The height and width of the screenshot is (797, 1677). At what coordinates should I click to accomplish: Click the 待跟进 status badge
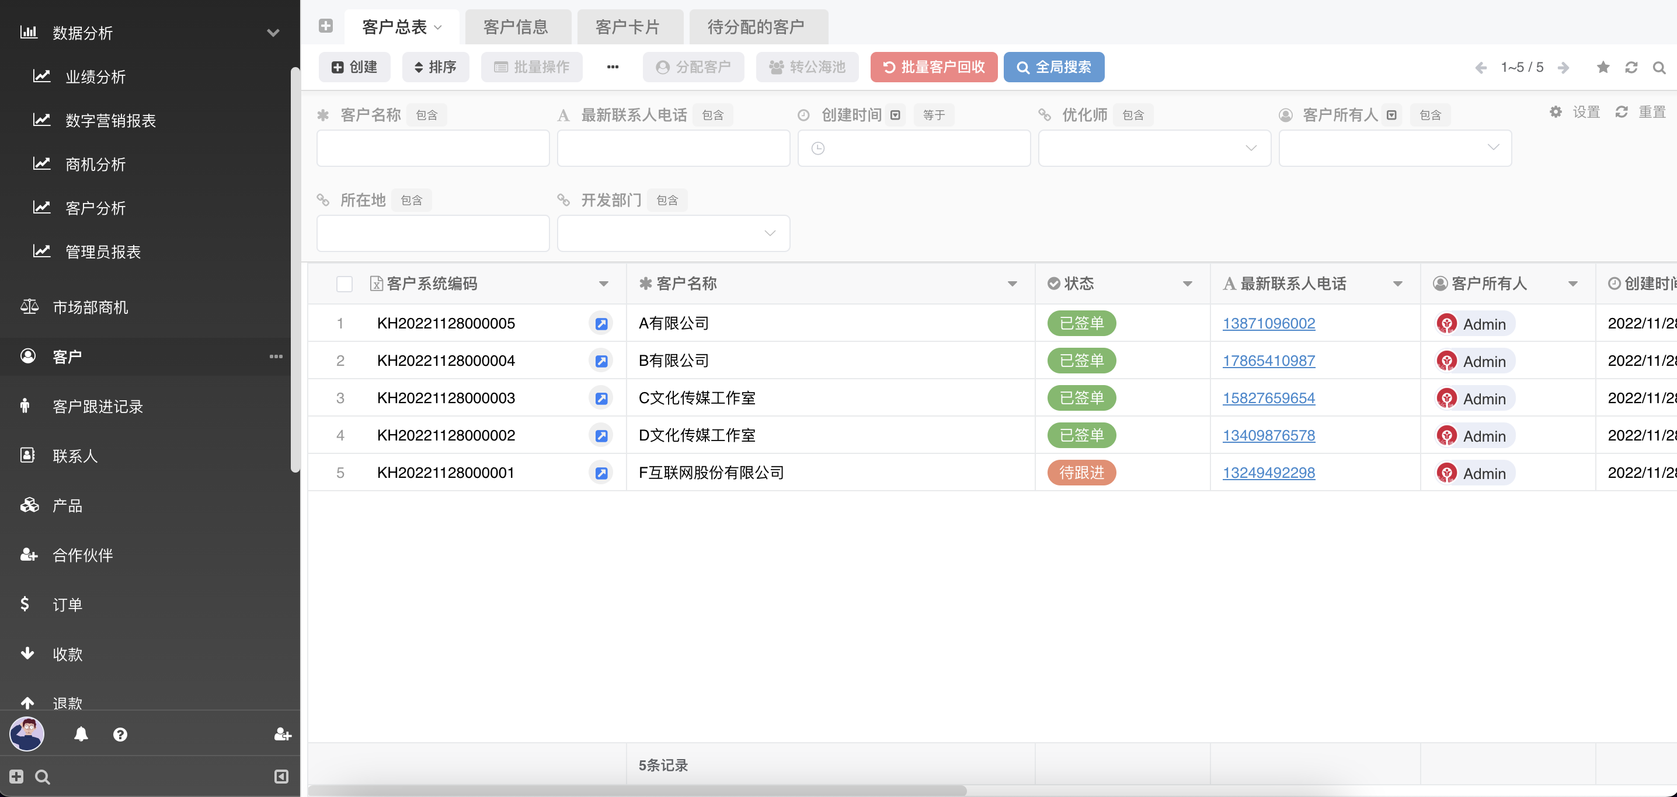pyautogui.click(x=1081, y=473)
